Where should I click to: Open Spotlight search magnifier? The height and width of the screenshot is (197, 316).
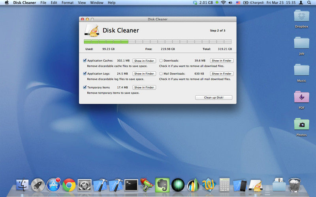coord(309,3)
